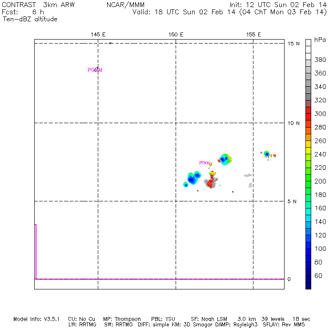329x329 pixels.
Task: Click the red-gray echo south of PTKK
Action: 211,180
